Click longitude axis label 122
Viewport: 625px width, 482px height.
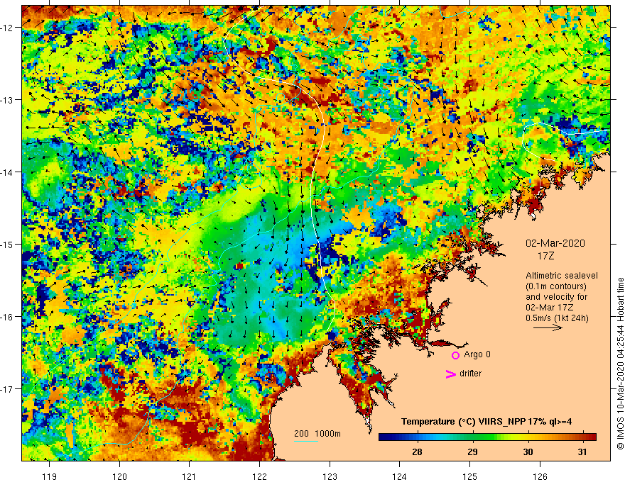point(259,476)
